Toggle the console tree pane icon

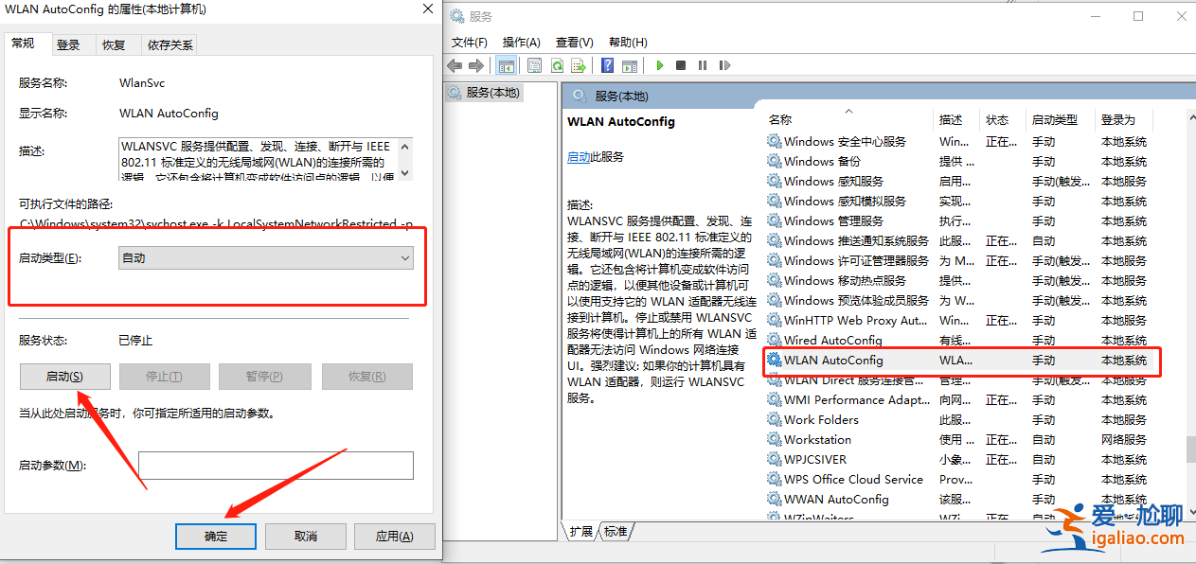pos(506,65)
